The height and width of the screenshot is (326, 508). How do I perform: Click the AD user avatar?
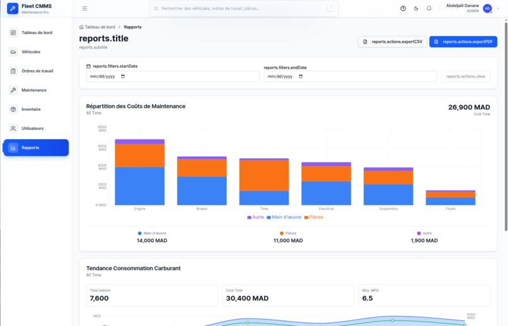click(487, 8)
